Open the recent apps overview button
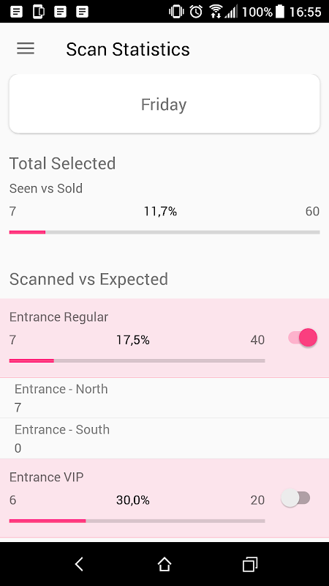This screenshot has width=329, height=586. coord(249,564)
